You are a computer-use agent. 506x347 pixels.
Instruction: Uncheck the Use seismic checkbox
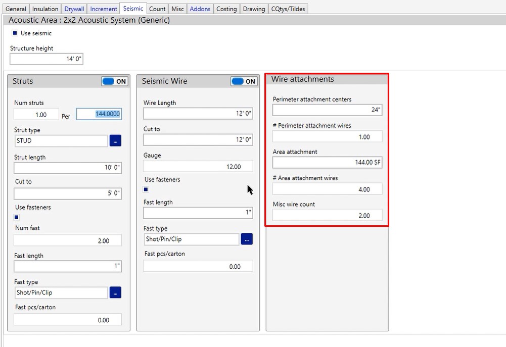click(15, 33)
